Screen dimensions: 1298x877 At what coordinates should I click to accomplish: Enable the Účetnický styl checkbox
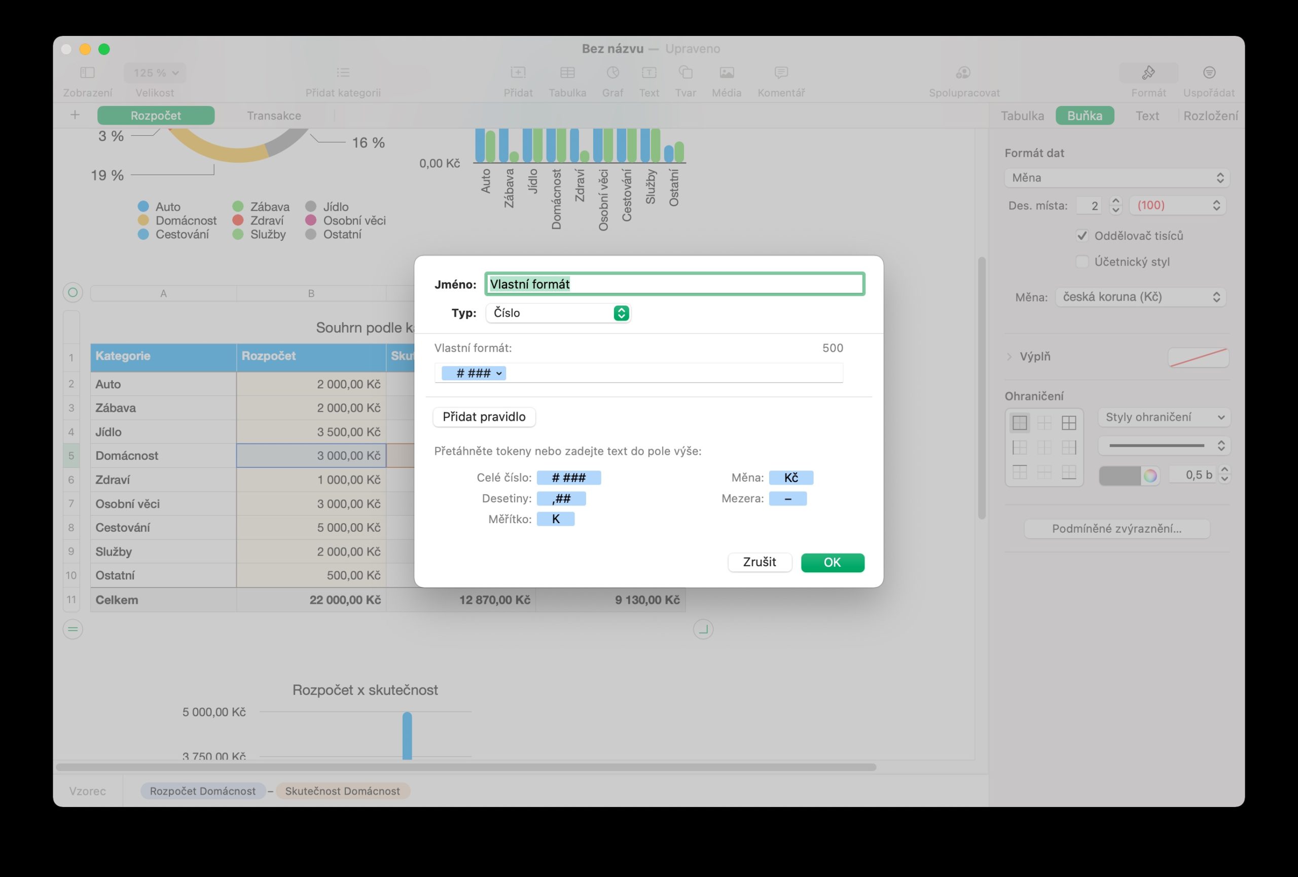pos(1082,262)
